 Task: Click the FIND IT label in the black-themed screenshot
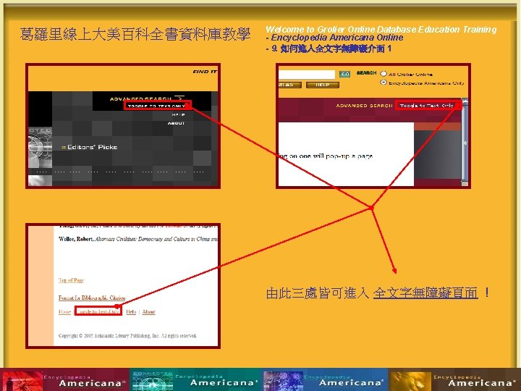[205, 72]
